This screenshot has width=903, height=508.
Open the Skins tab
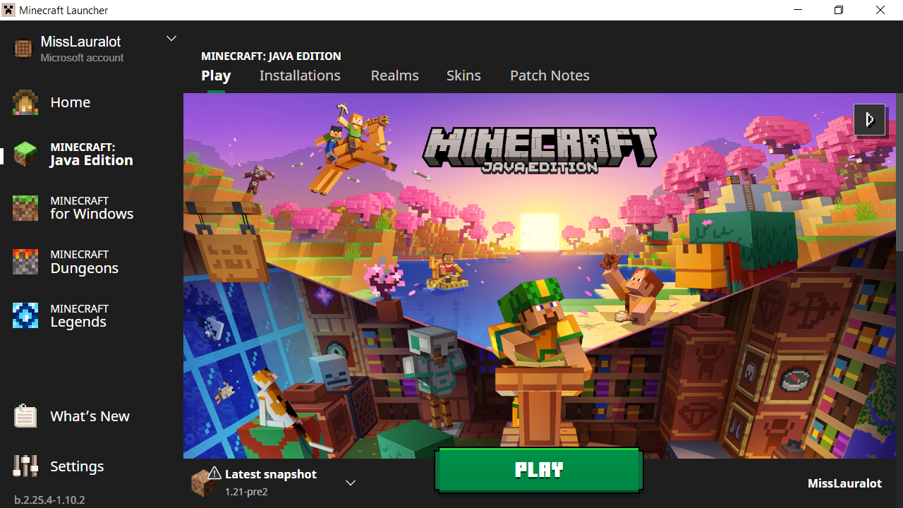(463, 75)
